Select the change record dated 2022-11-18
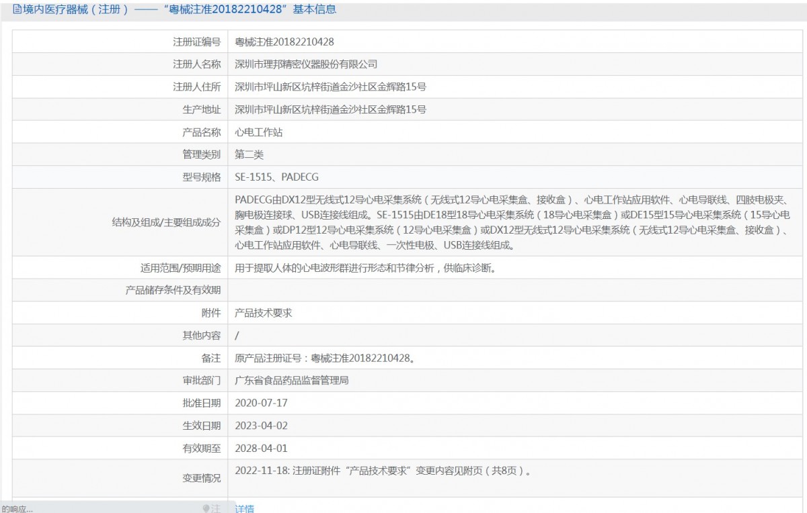The height and width of the screenshot is (513, 807). 384,471
